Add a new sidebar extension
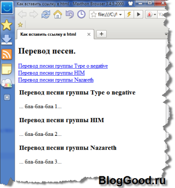The image size is (175, 188). tap(7, 97)
